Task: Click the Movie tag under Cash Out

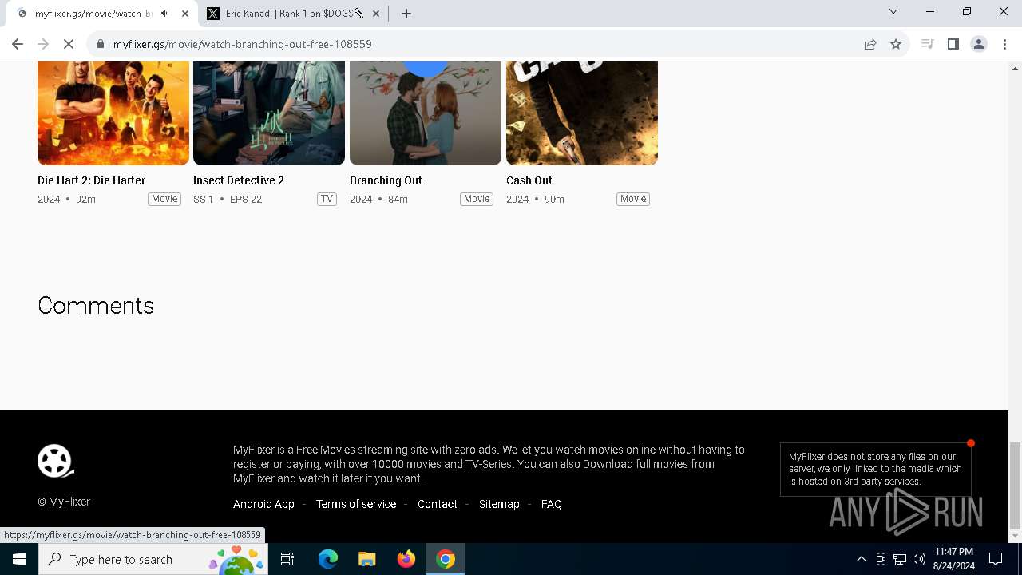Action: coord(633,199)
